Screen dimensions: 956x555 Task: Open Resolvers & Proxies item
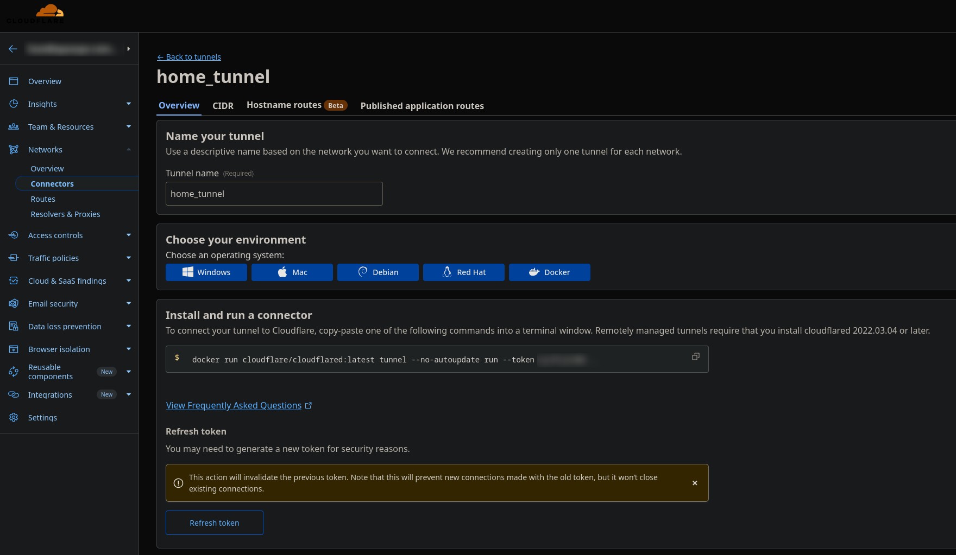click(x=65, y=214)
